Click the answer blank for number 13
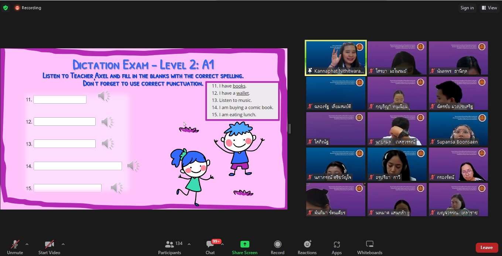 pyautogui.click(x=65, y=144)
